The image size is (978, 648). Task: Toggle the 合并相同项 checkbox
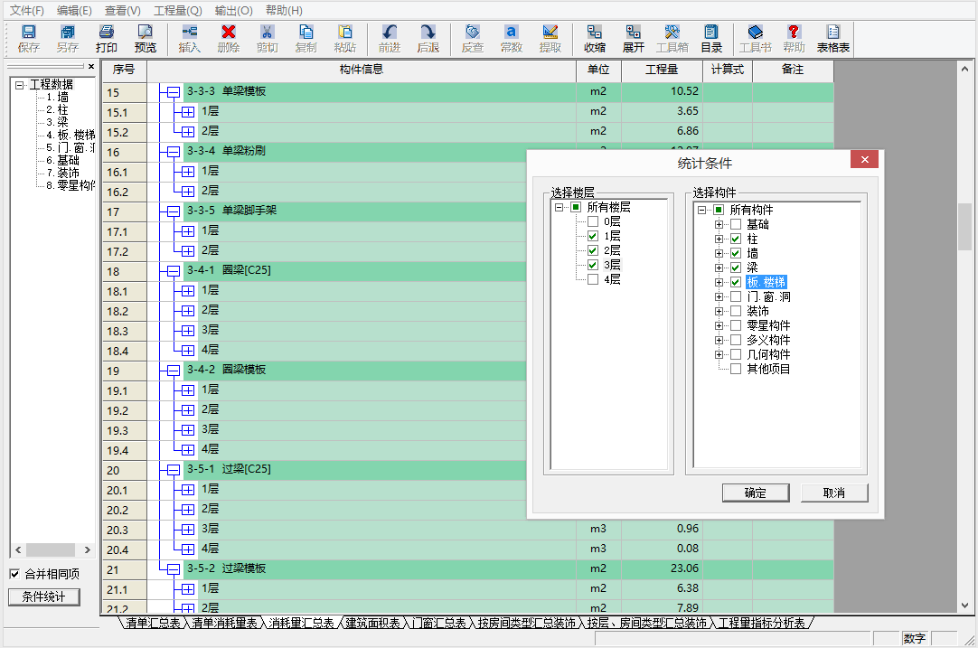tap(14, 571)
